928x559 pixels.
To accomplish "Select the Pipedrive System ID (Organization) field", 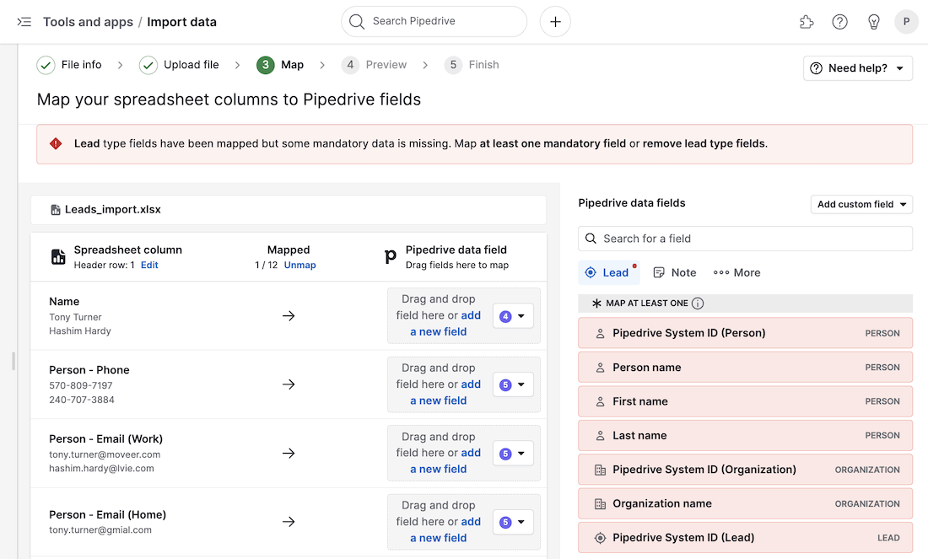I will point(745,470).
